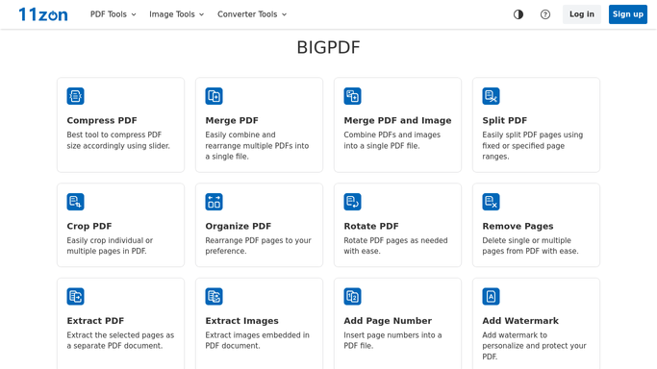
Task: Click the Rotate PDF icon
Action: 352,202
